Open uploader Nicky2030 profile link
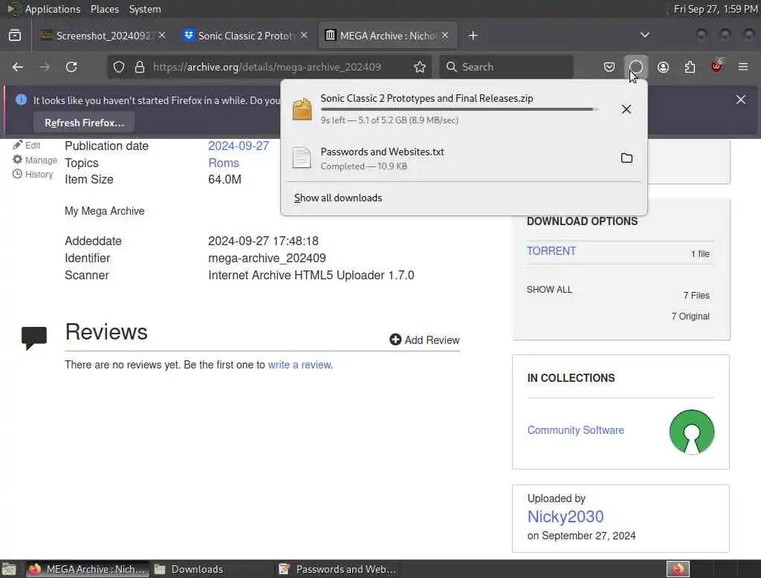 (566, 516)
